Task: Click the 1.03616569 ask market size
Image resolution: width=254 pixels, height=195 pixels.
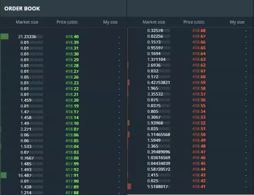Action: (158, 158)
